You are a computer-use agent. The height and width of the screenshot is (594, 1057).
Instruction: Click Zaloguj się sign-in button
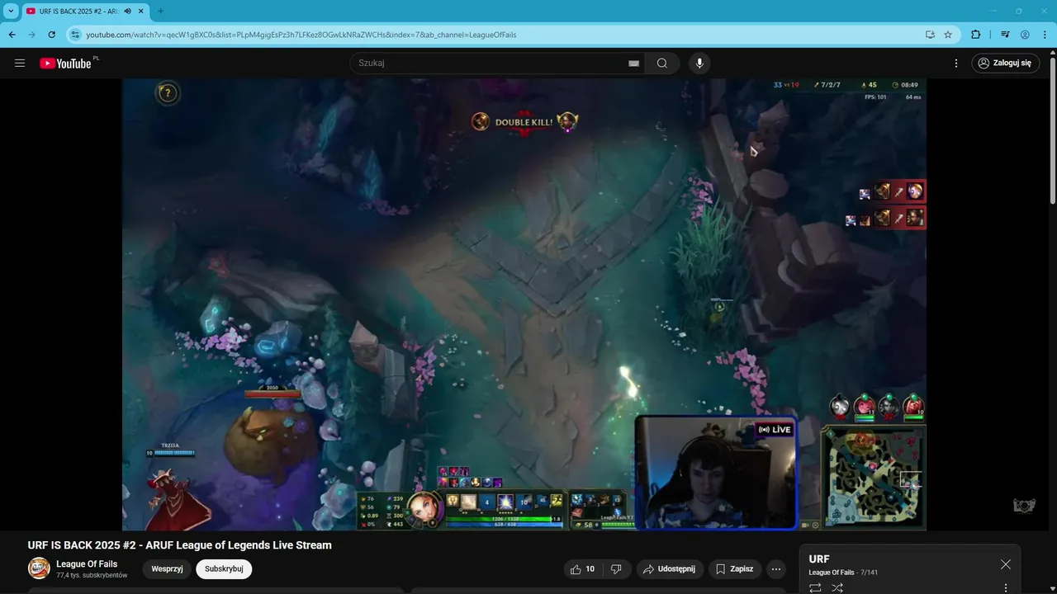[x=1005, y=64]
